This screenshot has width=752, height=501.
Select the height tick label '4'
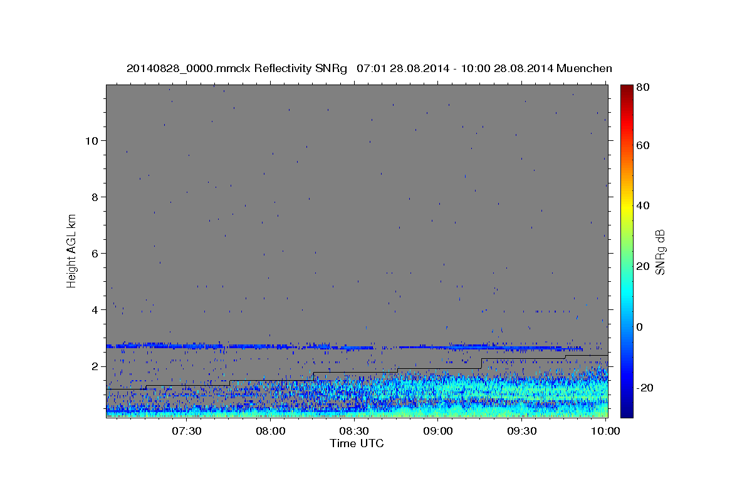tap(94, 309)
